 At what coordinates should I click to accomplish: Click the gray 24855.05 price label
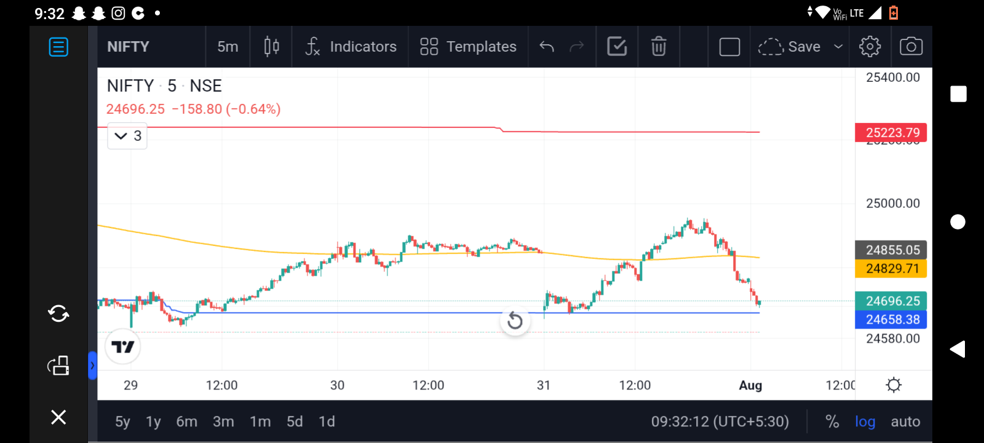point(891,250)
